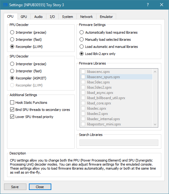
Task: Click the RPCS3 logo icon in title bar
Action: tap(5, 5)
